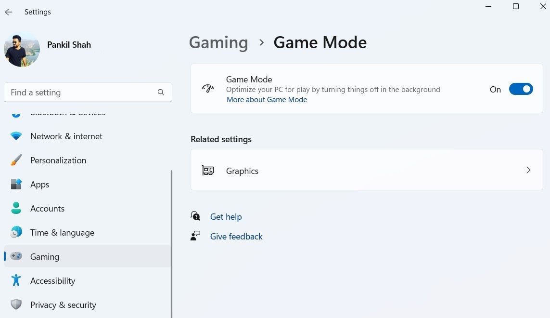Open More about Game Mode link
Screen dimensions: 550x318
coord(267,100)
